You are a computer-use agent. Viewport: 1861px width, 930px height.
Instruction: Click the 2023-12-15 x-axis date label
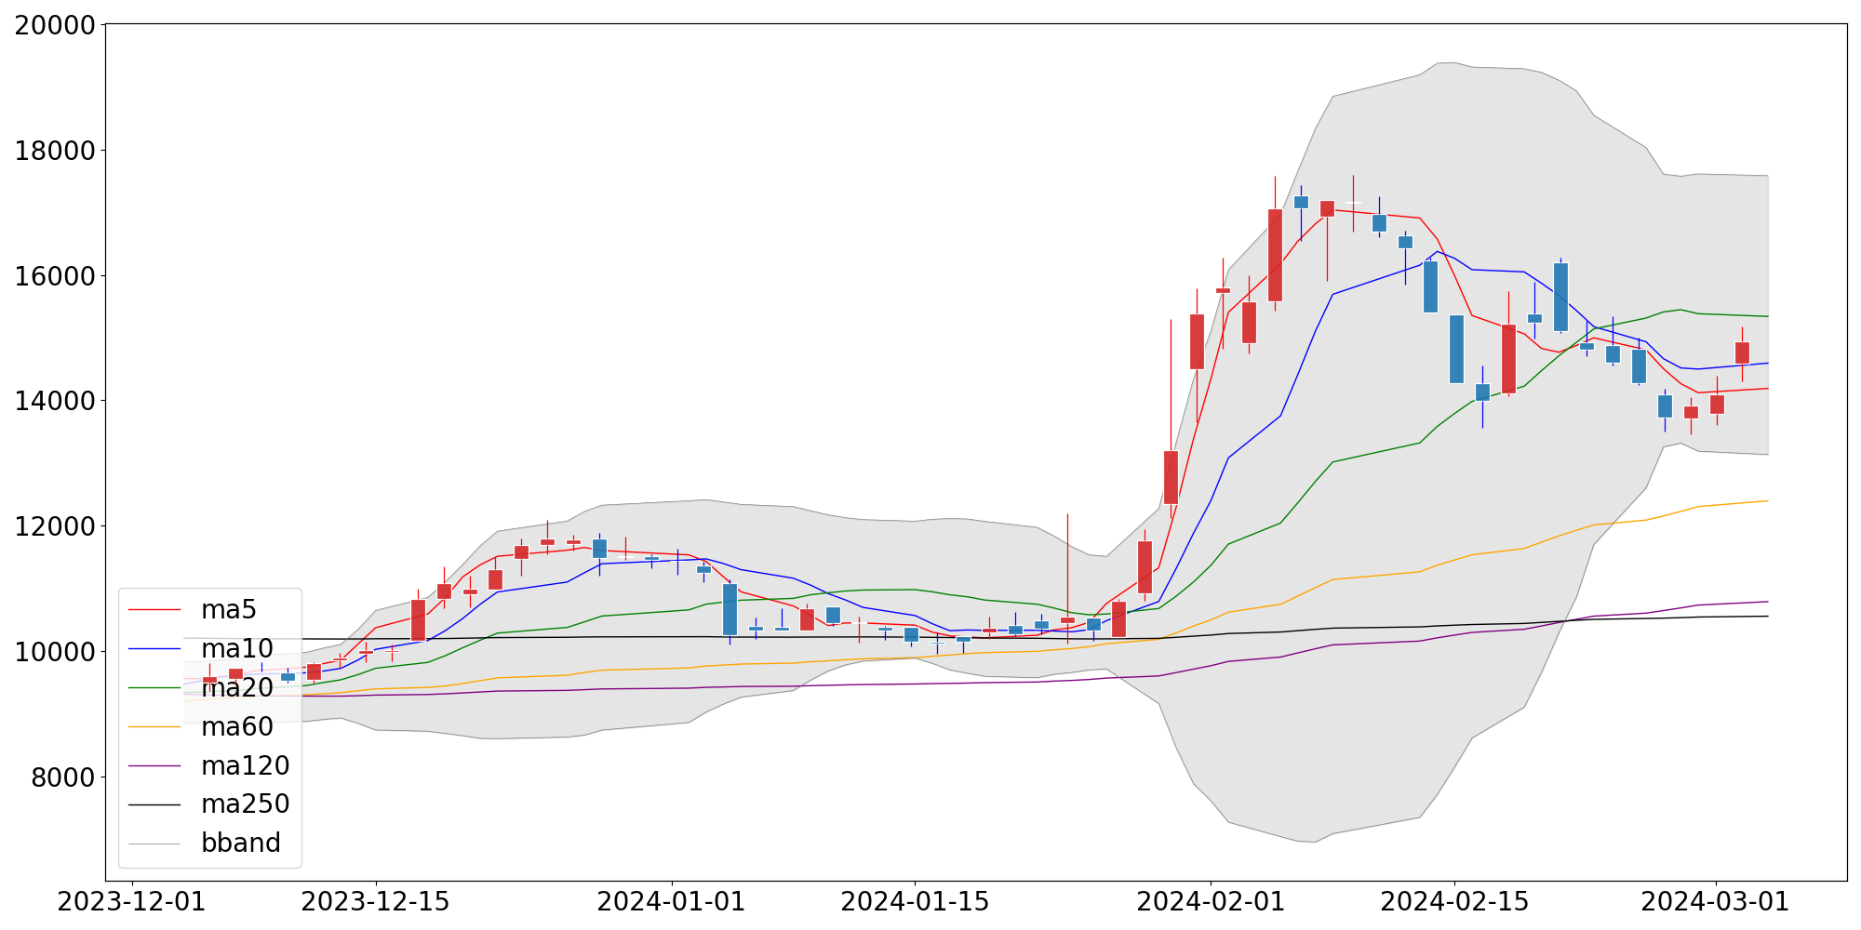[x=375, y=902]
